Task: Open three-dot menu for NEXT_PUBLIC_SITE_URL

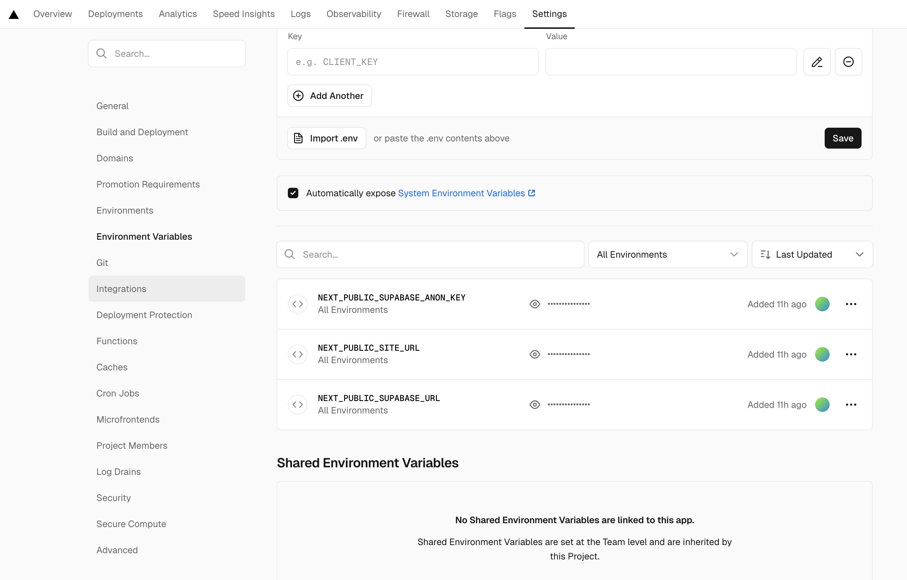Action: click(x=850, y=354)
